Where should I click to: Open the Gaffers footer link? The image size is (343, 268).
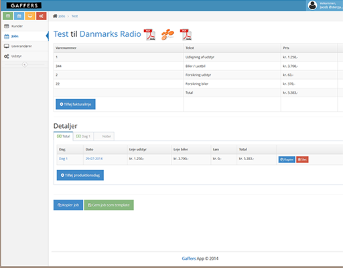click(189, 259)
